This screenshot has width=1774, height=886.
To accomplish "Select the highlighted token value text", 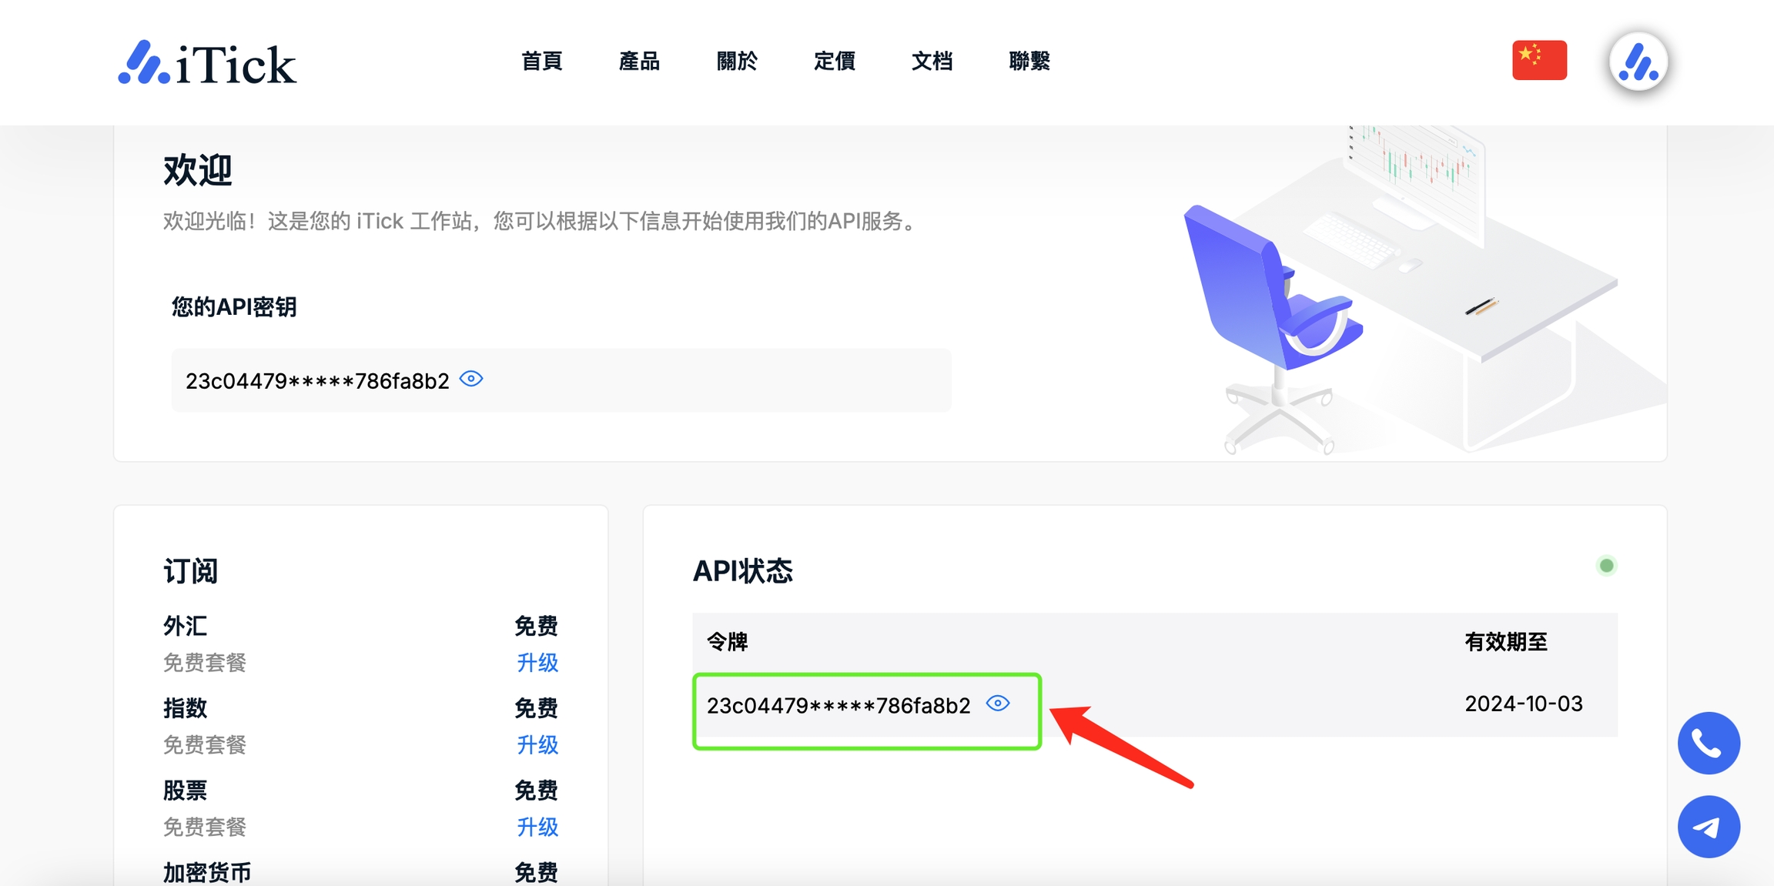I will (x=838, y=706).
